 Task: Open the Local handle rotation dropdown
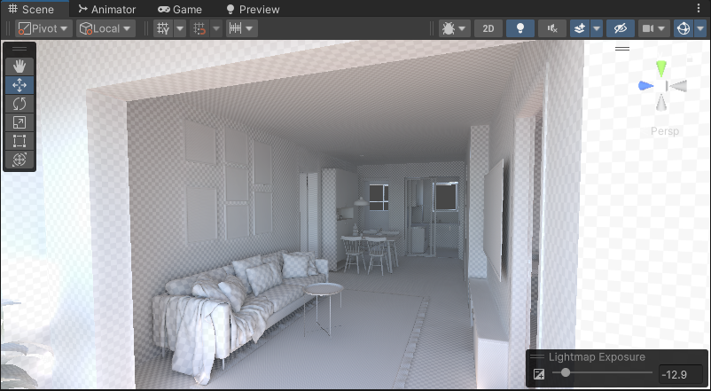[x=105, y=28]
